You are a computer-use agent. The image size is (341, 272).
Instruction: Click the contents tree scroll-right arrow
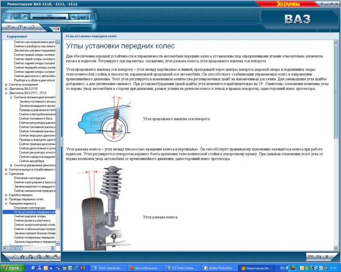coord(53,248)
